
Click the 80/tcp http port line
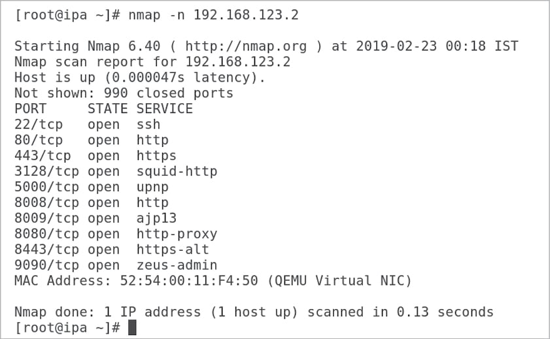pos(91,140)
